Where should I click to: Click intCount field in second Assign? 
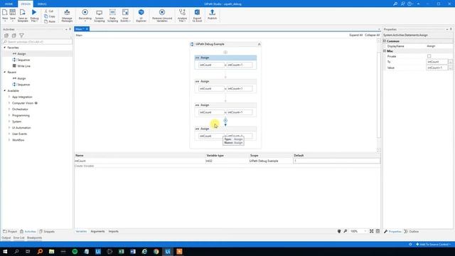[x=211, y=88]
